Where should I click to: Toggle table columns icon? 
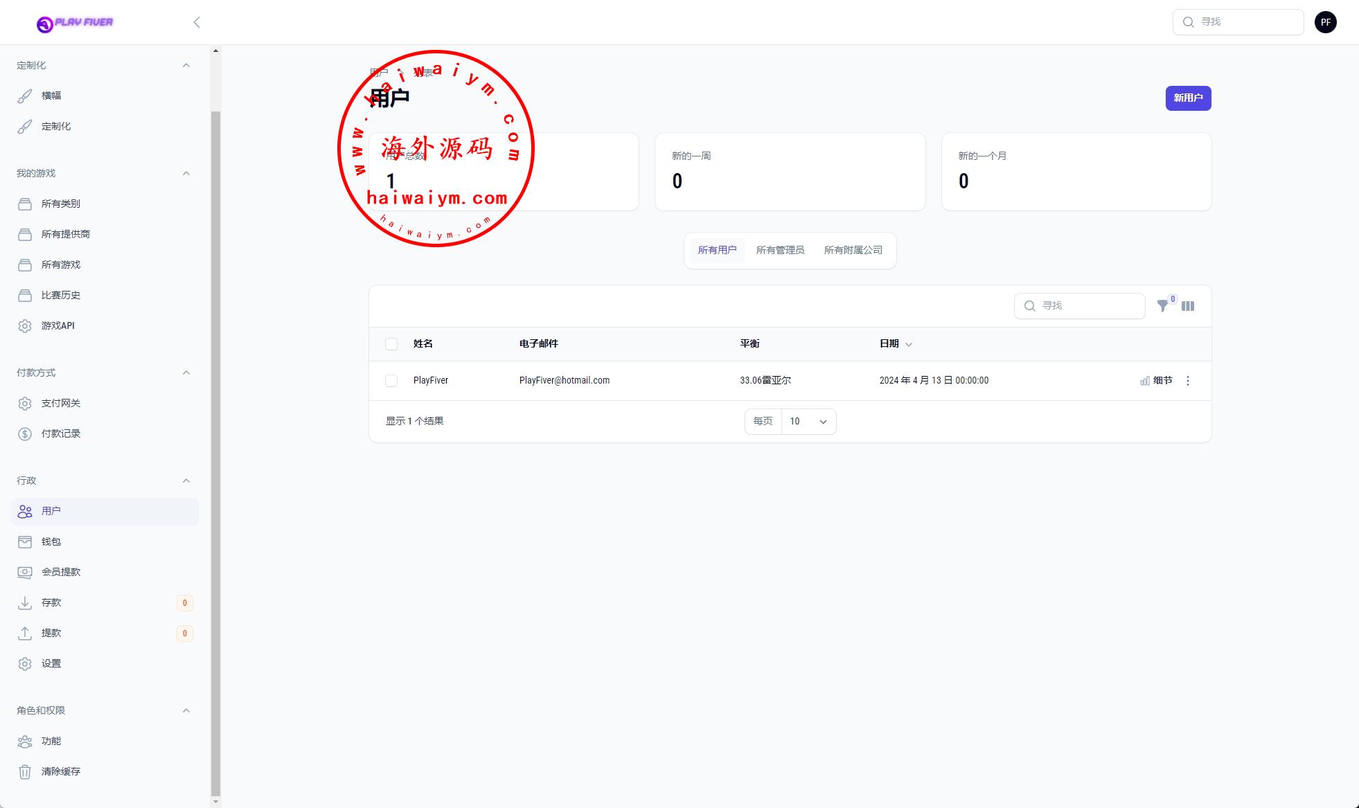[1188, 306]
